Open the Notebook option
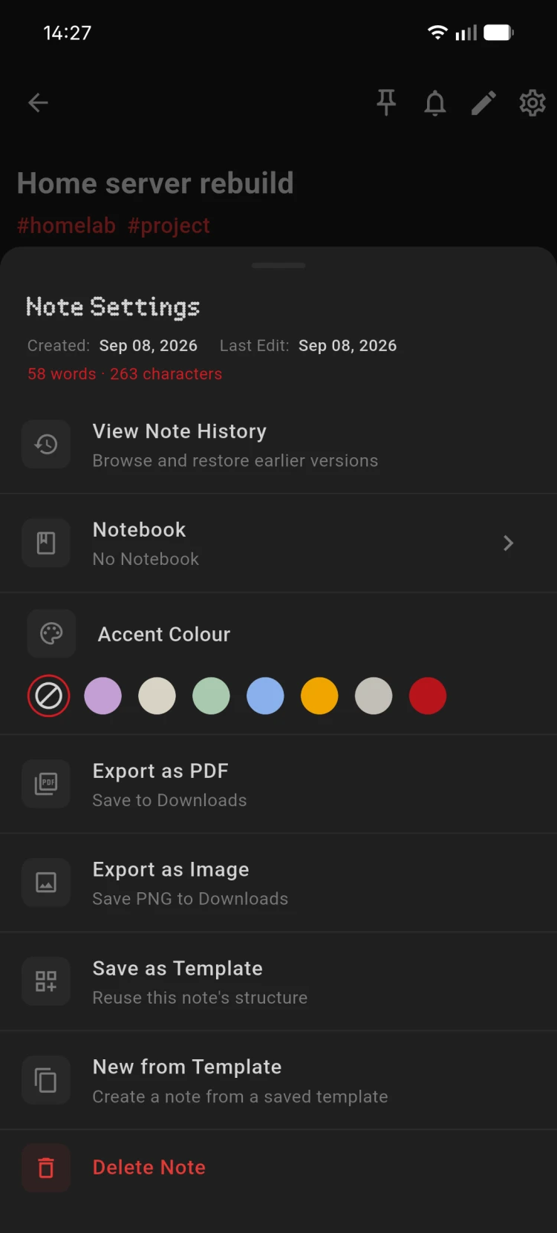The image size is (557, 1233). click(278, 543)
